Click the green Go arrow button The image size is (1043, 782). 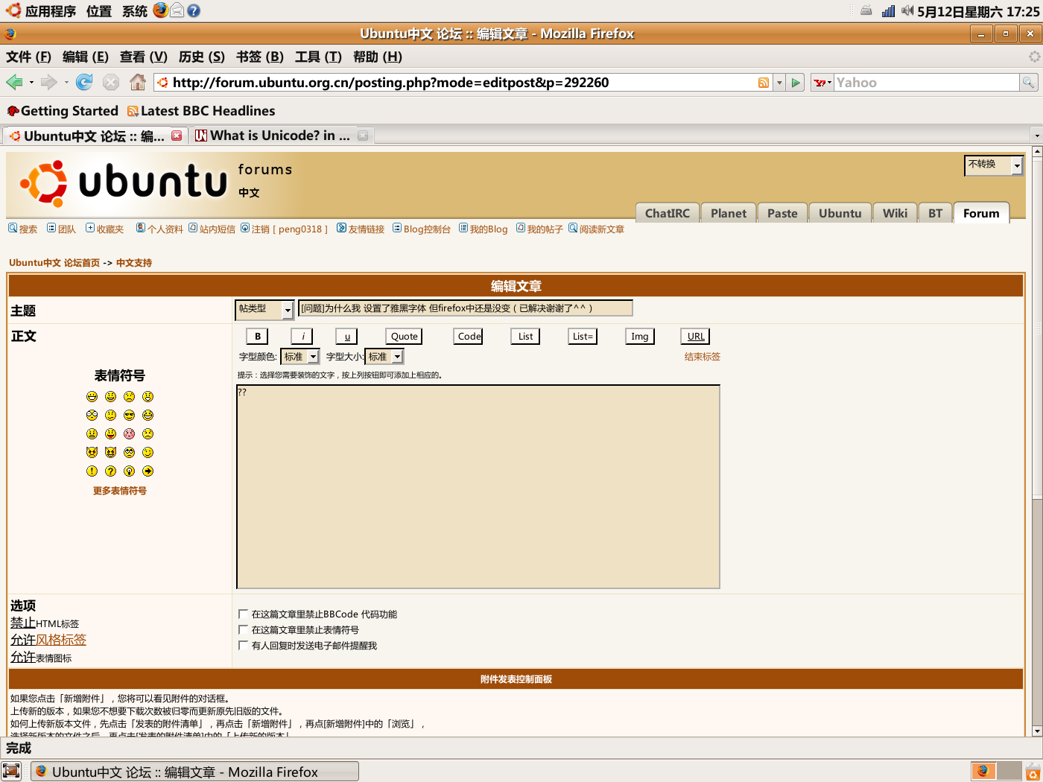796,83
